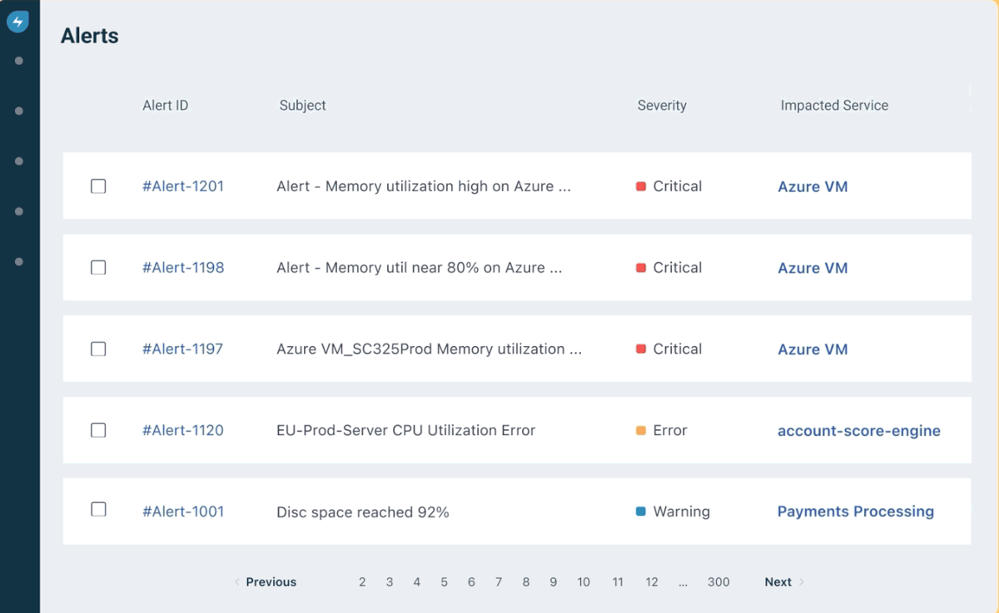Click the Next button in pagination
999x613 pixels.
(778, 581)
